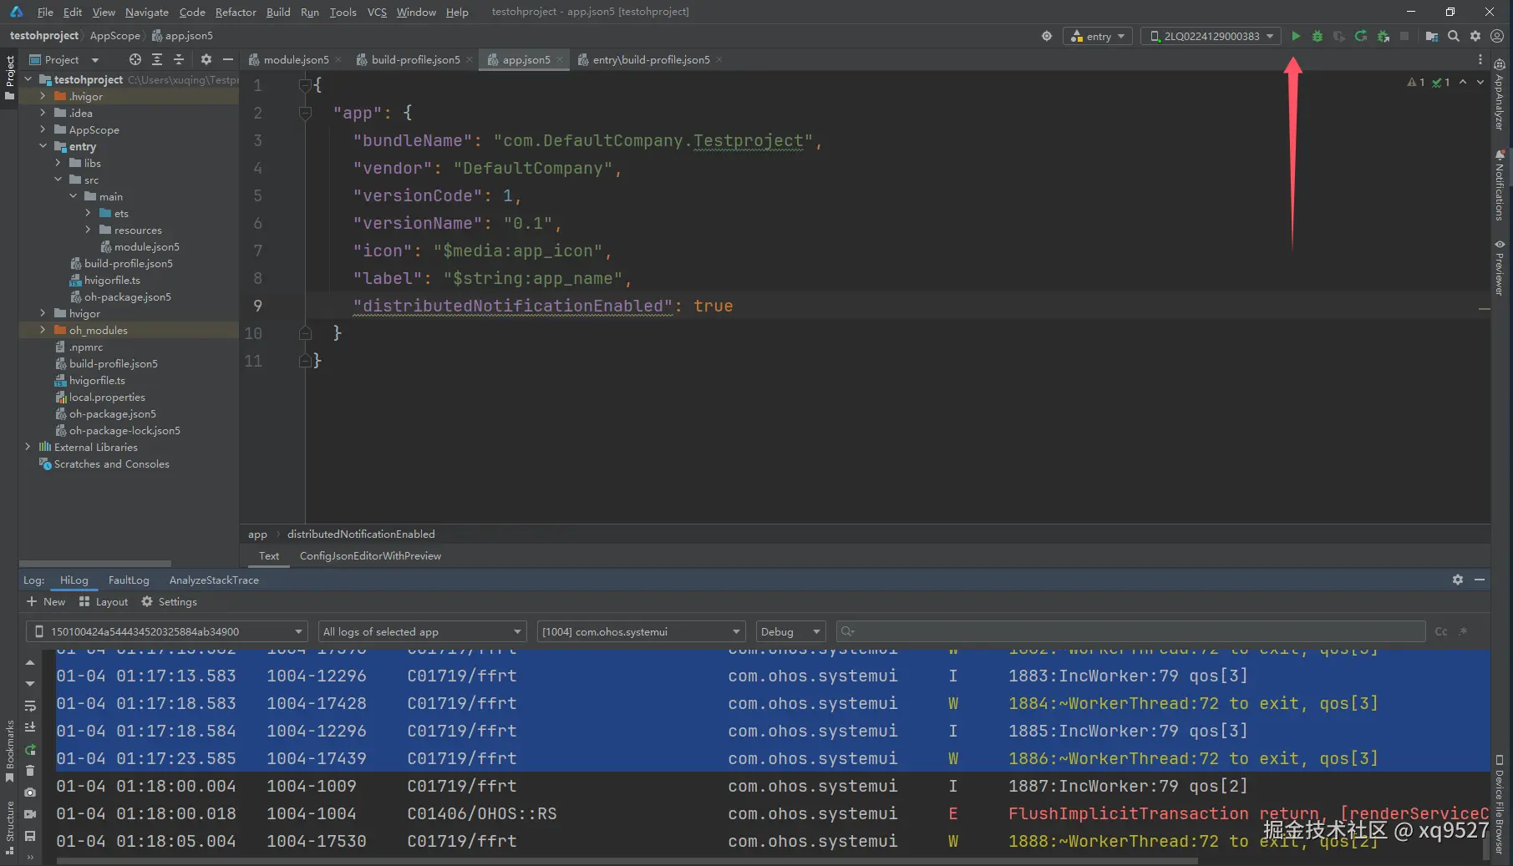Open the Debug log level dropdown
Screen dimensions: 1513x866
(790, 631)
